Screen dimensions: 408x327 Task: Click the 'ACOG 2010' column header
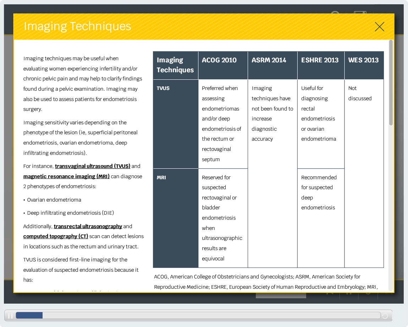coord(223,65)
